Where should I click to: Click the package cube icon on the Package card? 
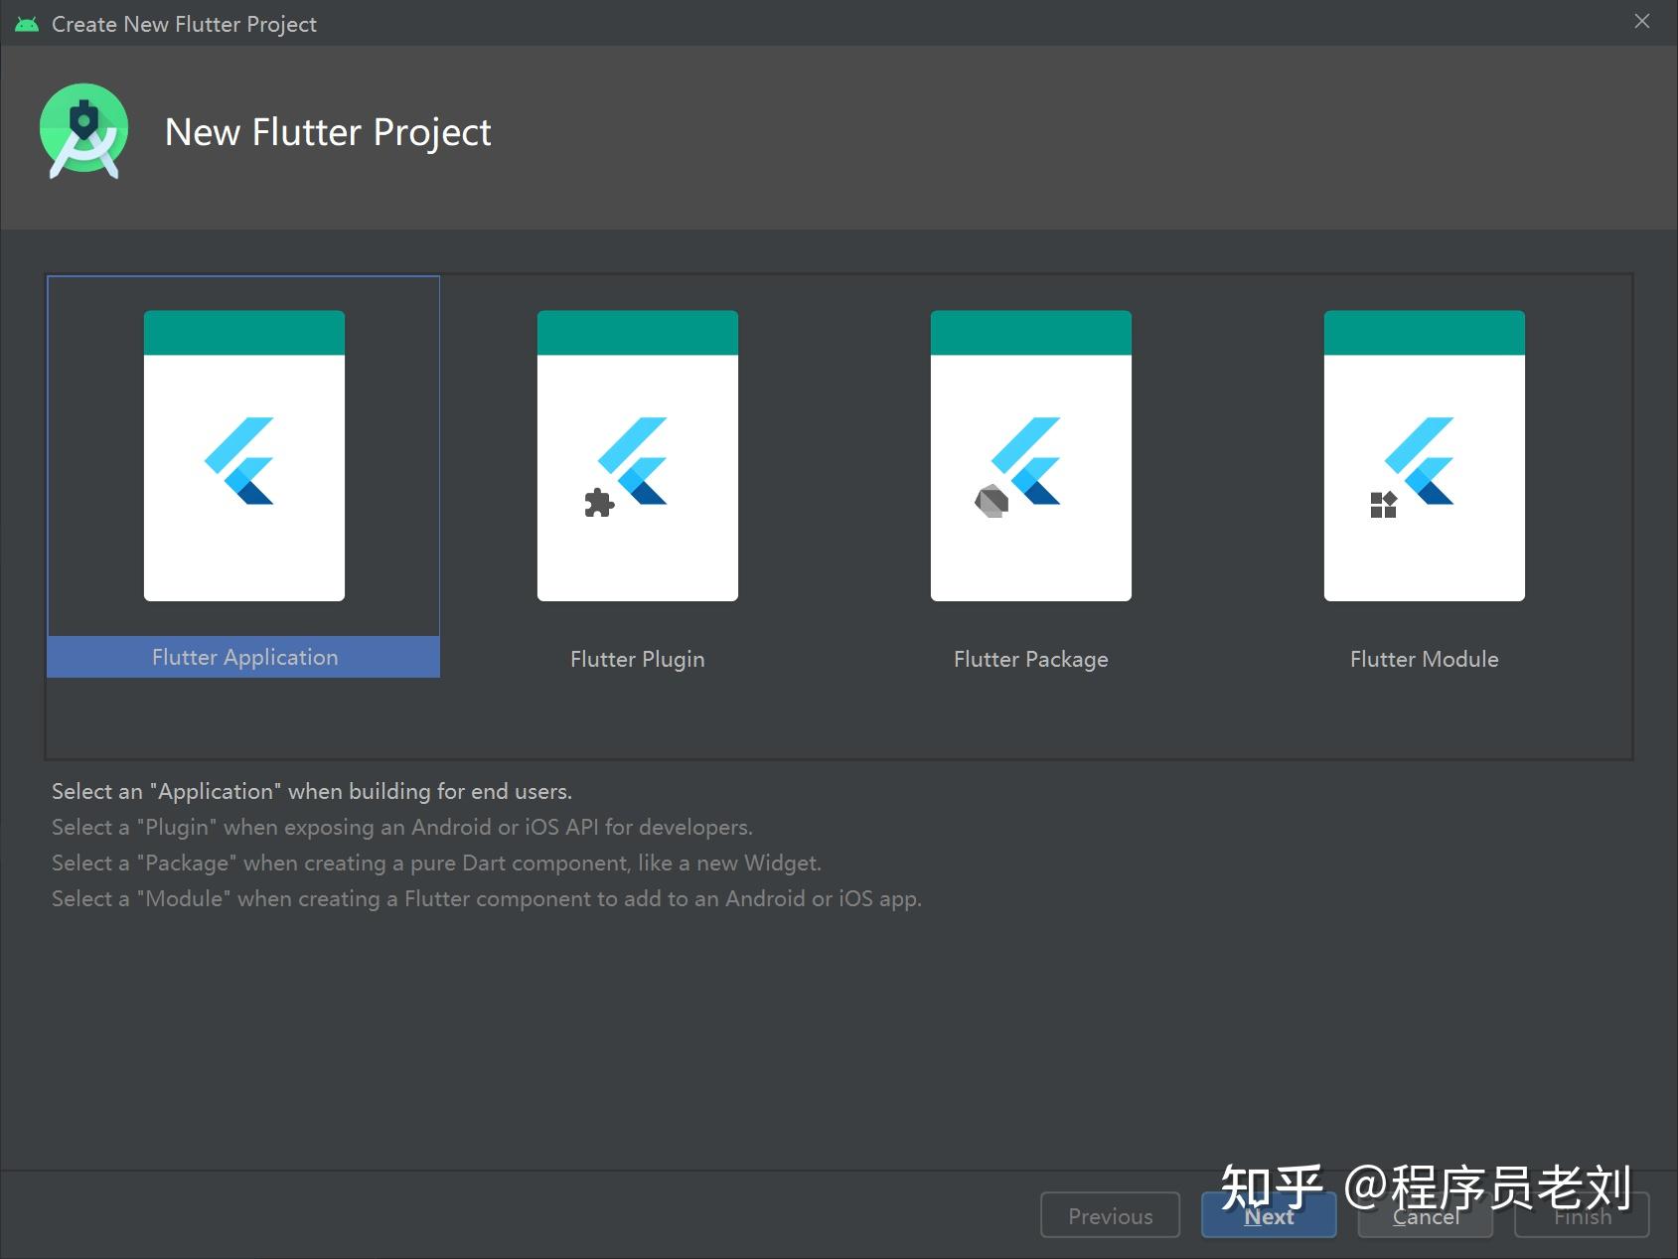[989, 501]
